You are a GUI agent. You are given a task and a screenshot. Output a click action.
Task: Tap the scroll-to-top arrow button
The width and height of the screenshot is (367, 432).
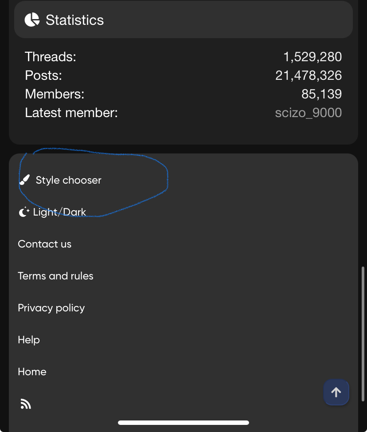(336, 392)
